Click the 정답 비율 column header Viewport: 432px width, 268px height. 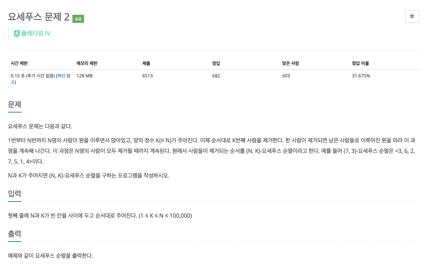(x=361, y=63)
